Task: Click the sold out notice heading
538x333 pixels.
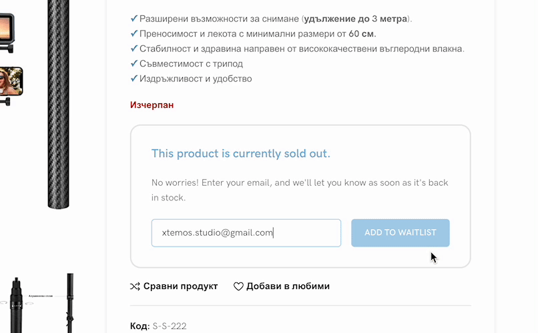Action: click(x=240, y=154)
